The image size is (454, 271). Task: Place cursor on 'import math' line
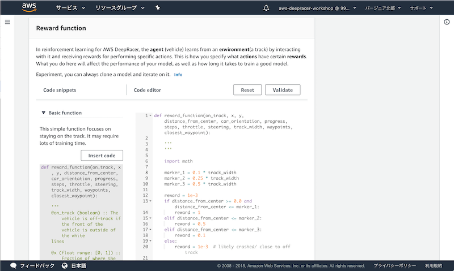tap(178, 161)
